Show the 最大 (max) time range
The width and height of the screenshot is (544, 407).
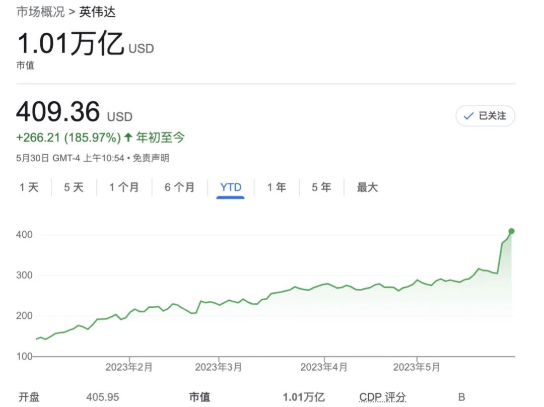tap(366, 187)
